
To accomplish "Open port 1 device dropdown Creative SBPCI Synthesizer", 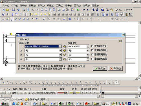I will coord(60,46).
